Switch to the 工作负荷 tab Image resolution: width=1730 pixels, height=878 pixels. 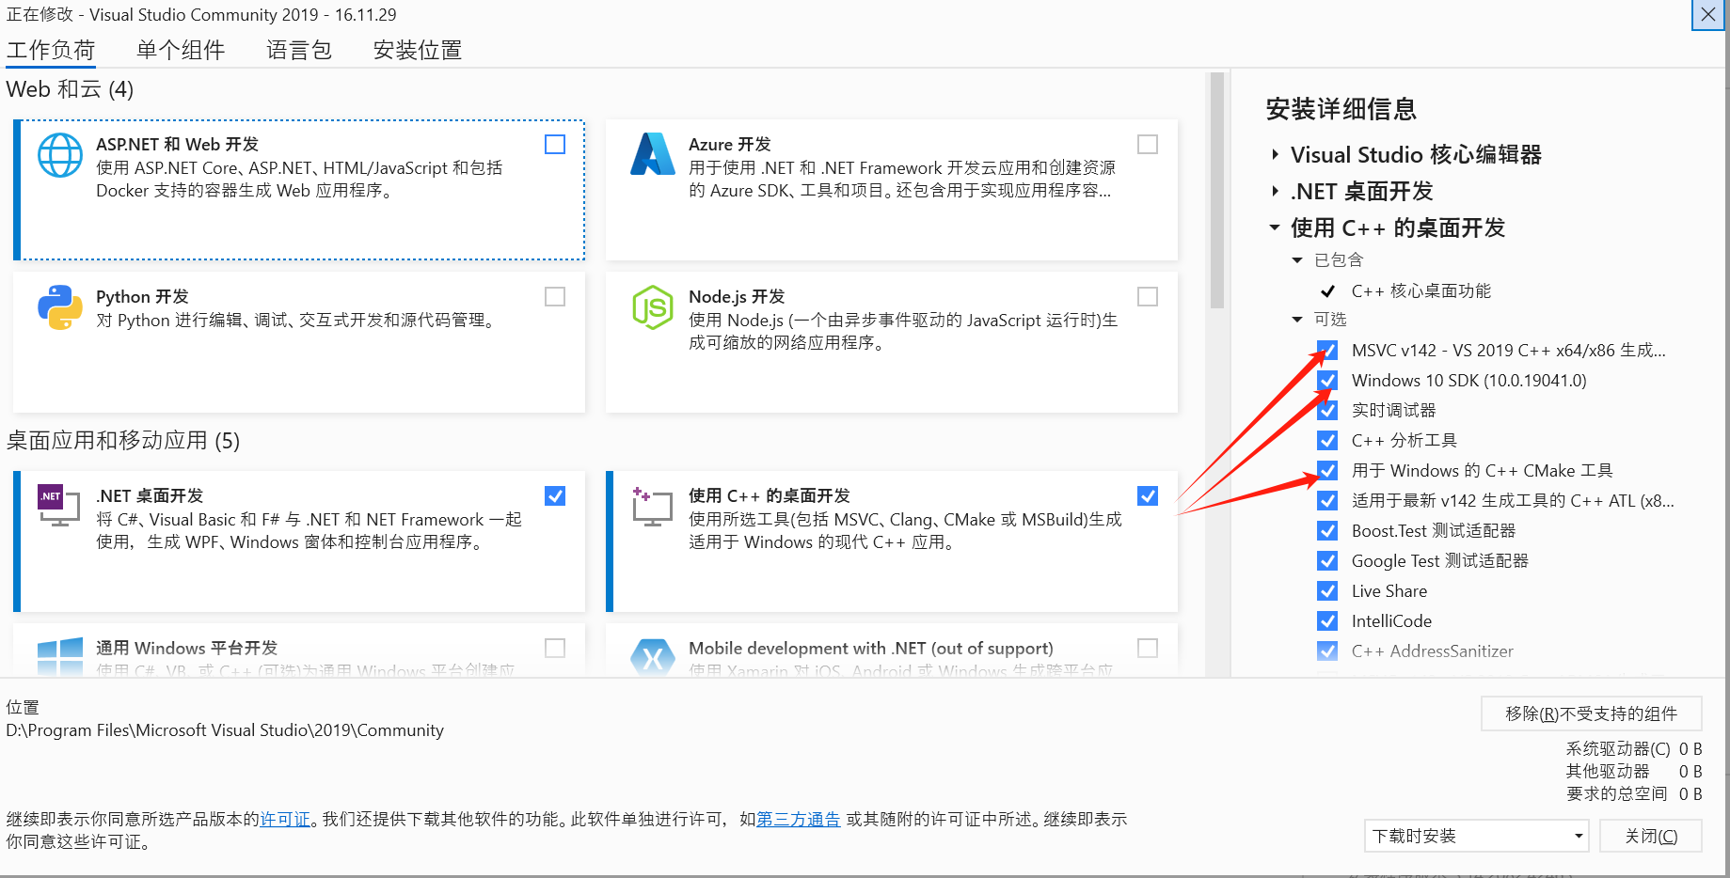point(51,50)
